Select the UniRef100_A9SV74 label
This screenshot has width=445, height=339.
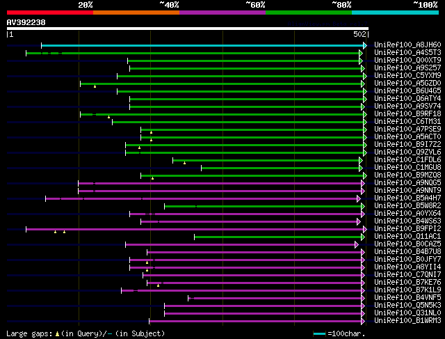(x=407, y=107)
